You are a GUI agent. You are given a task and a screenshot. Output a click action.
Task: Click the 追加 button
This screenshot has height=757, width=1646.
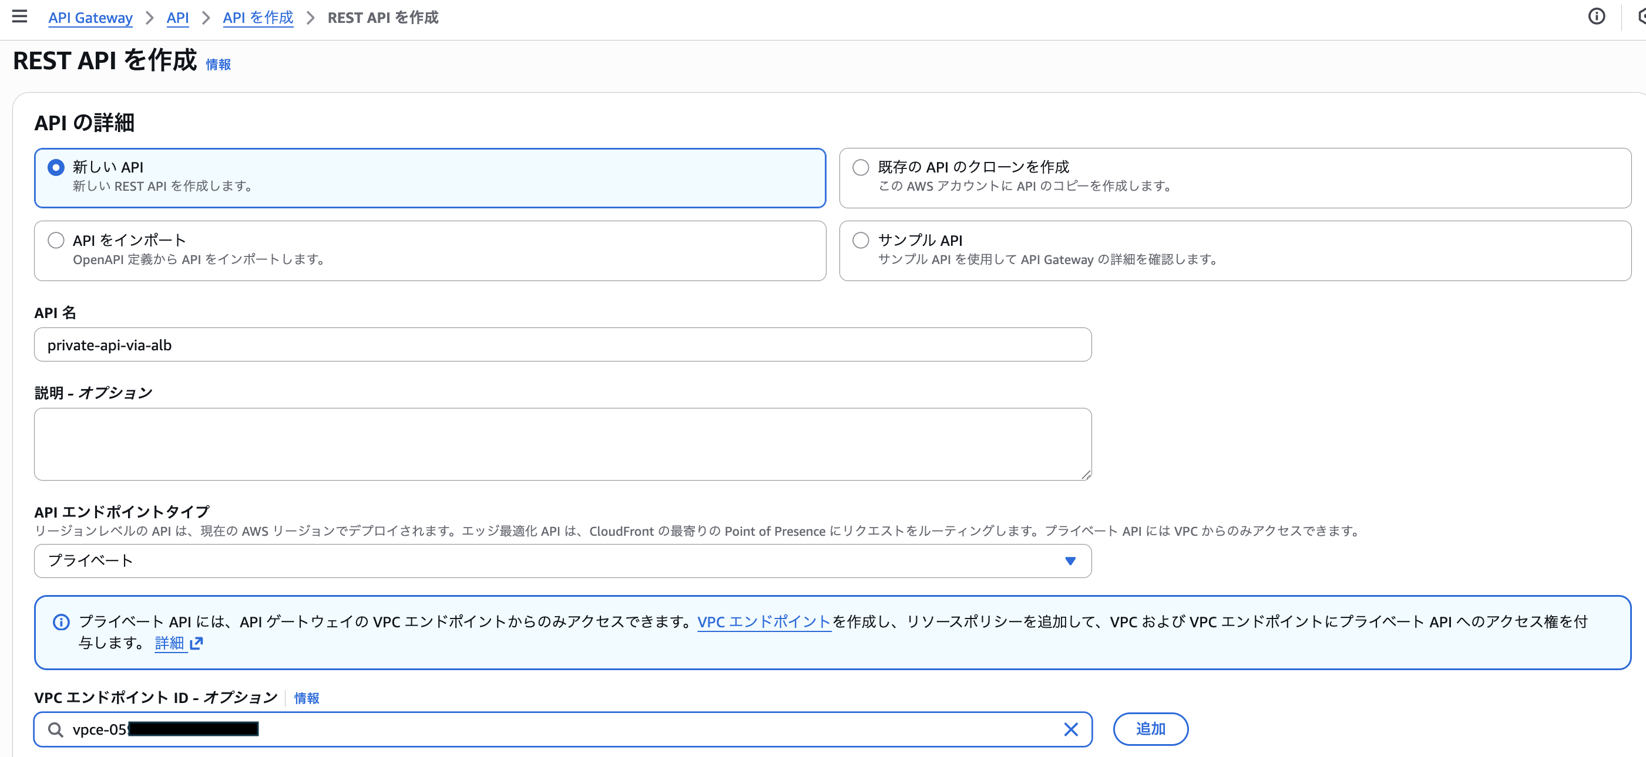coord(1150,729)
